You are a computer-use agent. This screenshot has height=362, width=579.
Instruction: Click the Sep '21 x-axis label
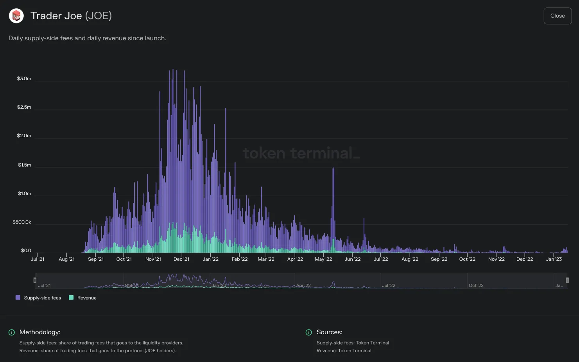[96, 259]
